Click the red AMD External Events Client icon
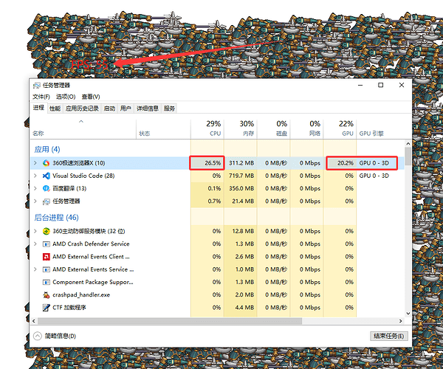 click(x=46, y=257)
